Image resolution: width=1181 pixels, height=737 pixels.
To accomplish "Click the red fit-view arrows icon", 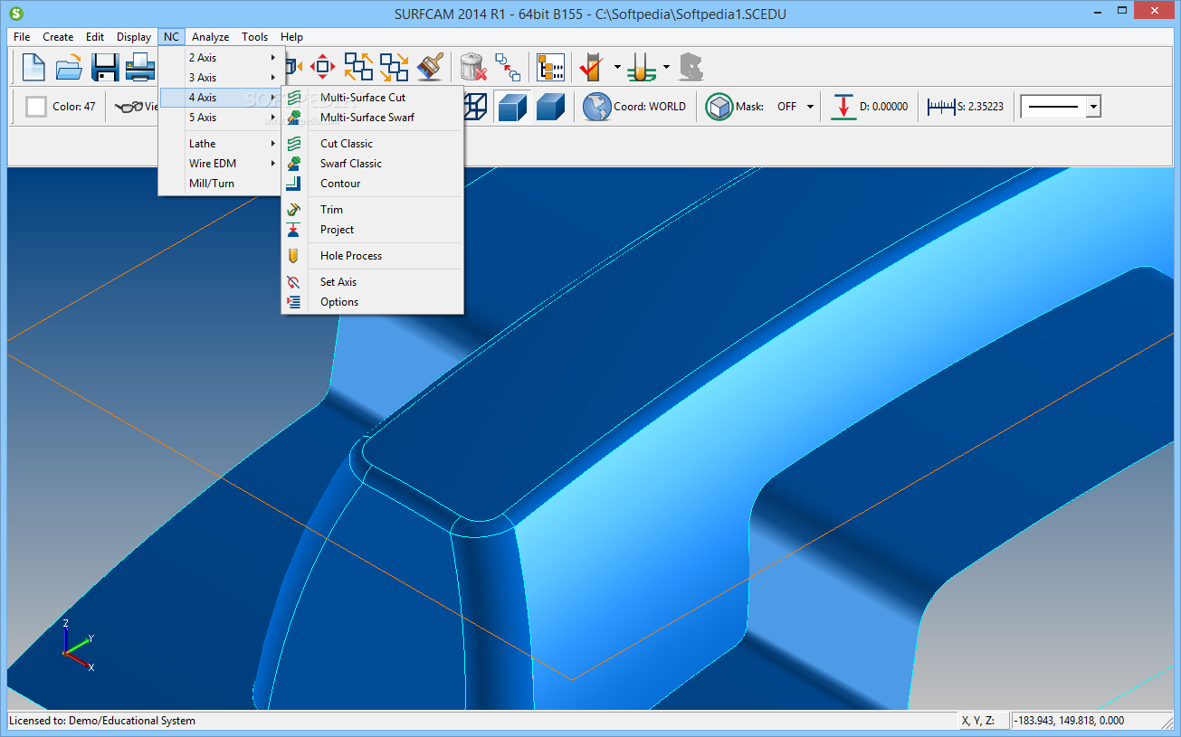I will (x=323, y=67).
